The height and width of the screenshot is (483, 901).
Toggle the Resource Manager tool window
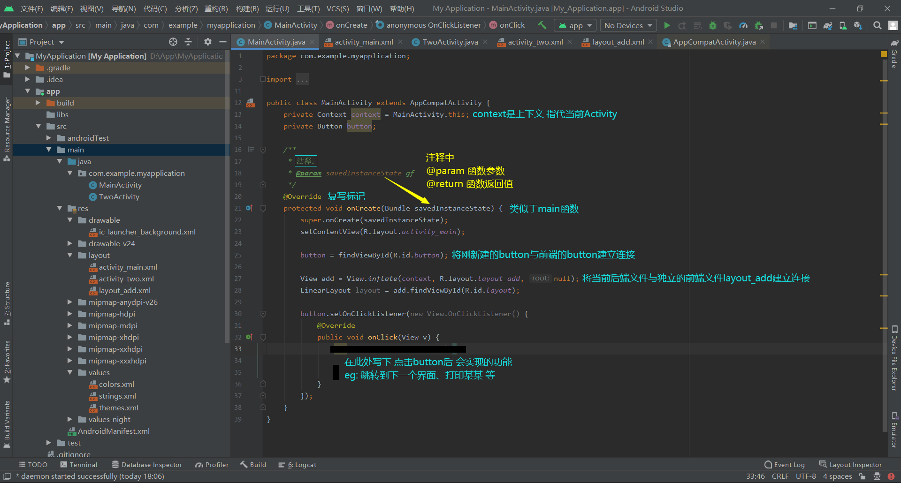point(7,129)
